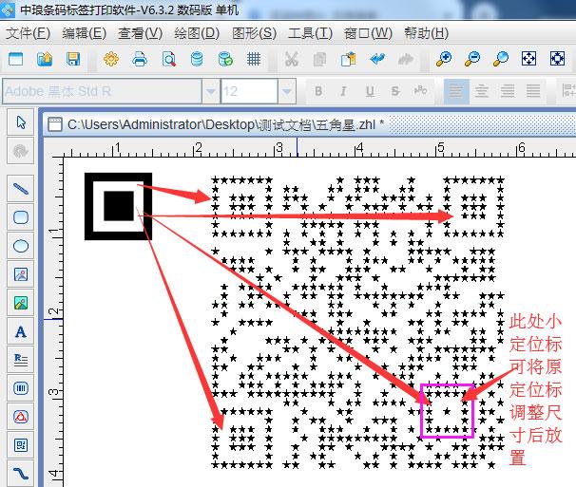Open the 绘图(D) menu
The height and width of the screenshot is (487, 576).
point(197,33)
